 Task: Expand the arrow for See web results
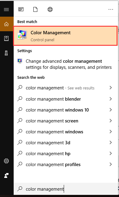(x=111, y=88)
